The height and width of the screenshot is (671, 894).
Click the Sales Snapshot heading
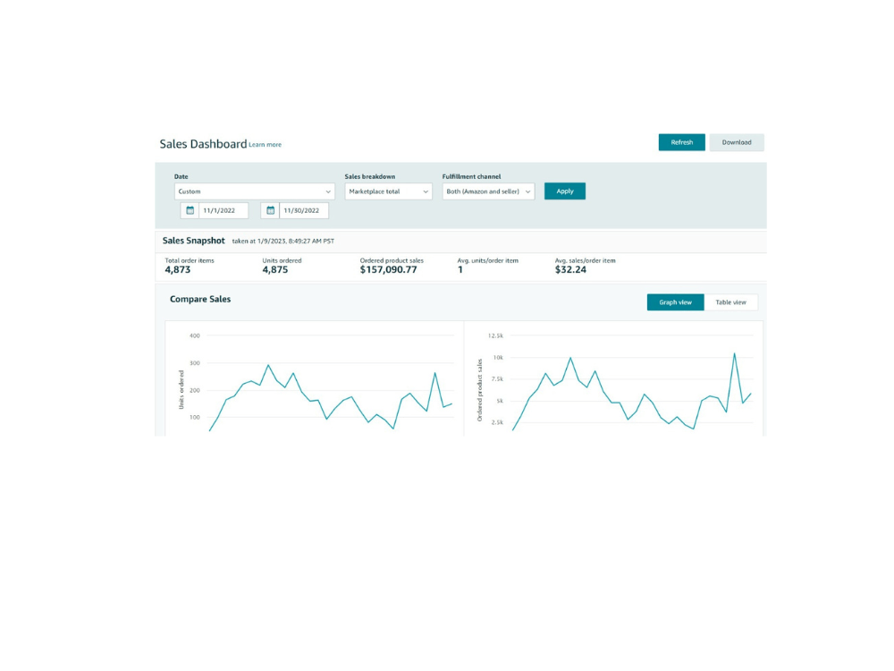tap(194, 241)
